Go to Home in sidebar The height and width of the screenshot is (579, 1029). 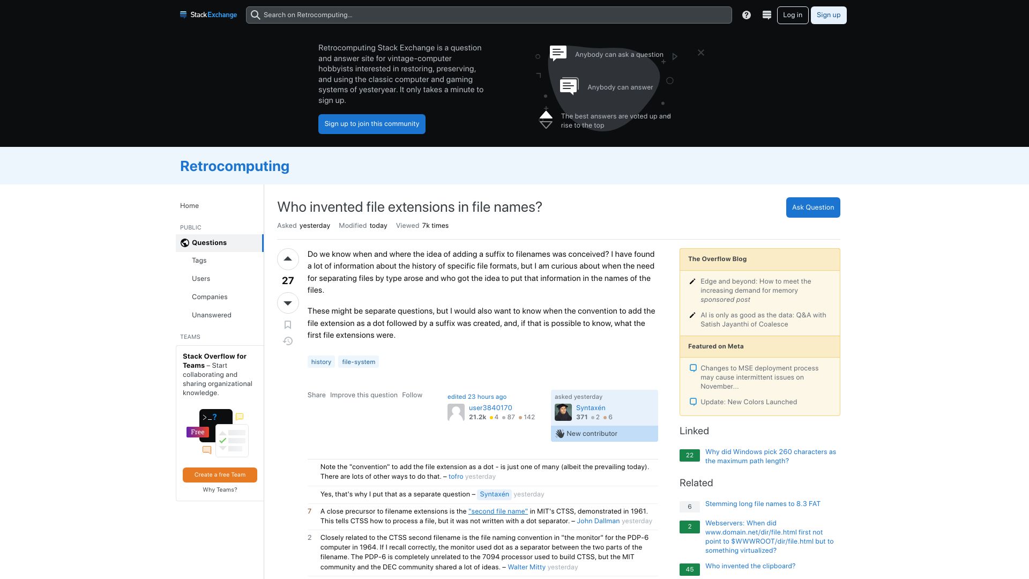pos(190,206)
